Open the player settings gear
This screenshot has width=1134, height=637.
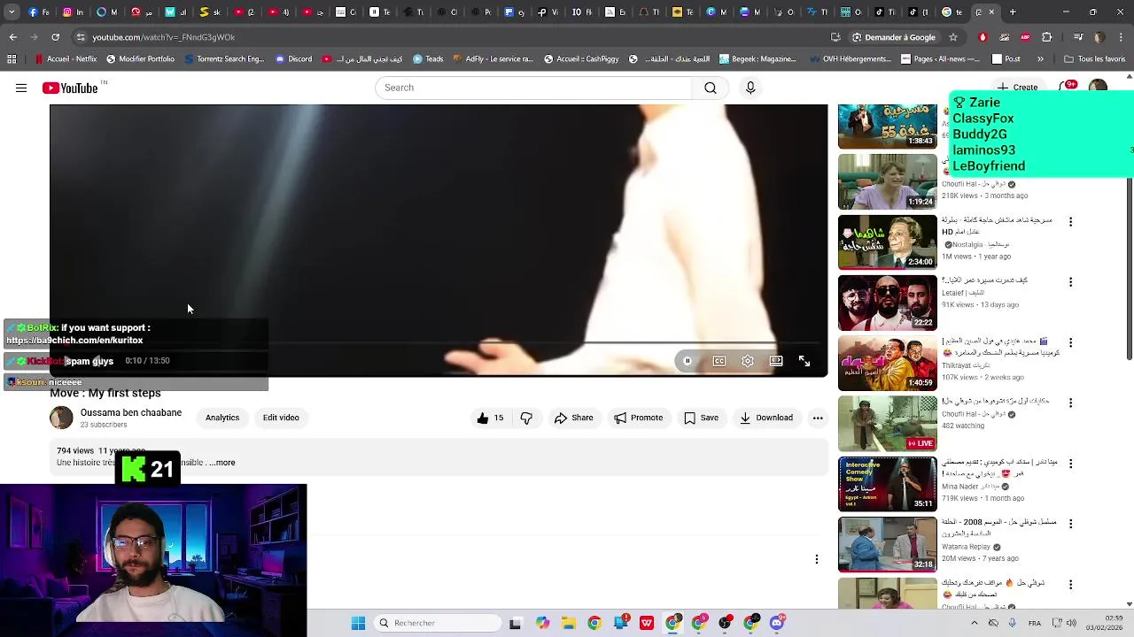[748, 361]
